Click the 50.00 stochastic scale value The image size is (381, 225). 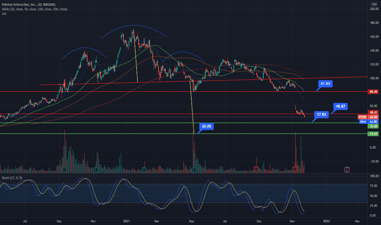tap(374, 196)
